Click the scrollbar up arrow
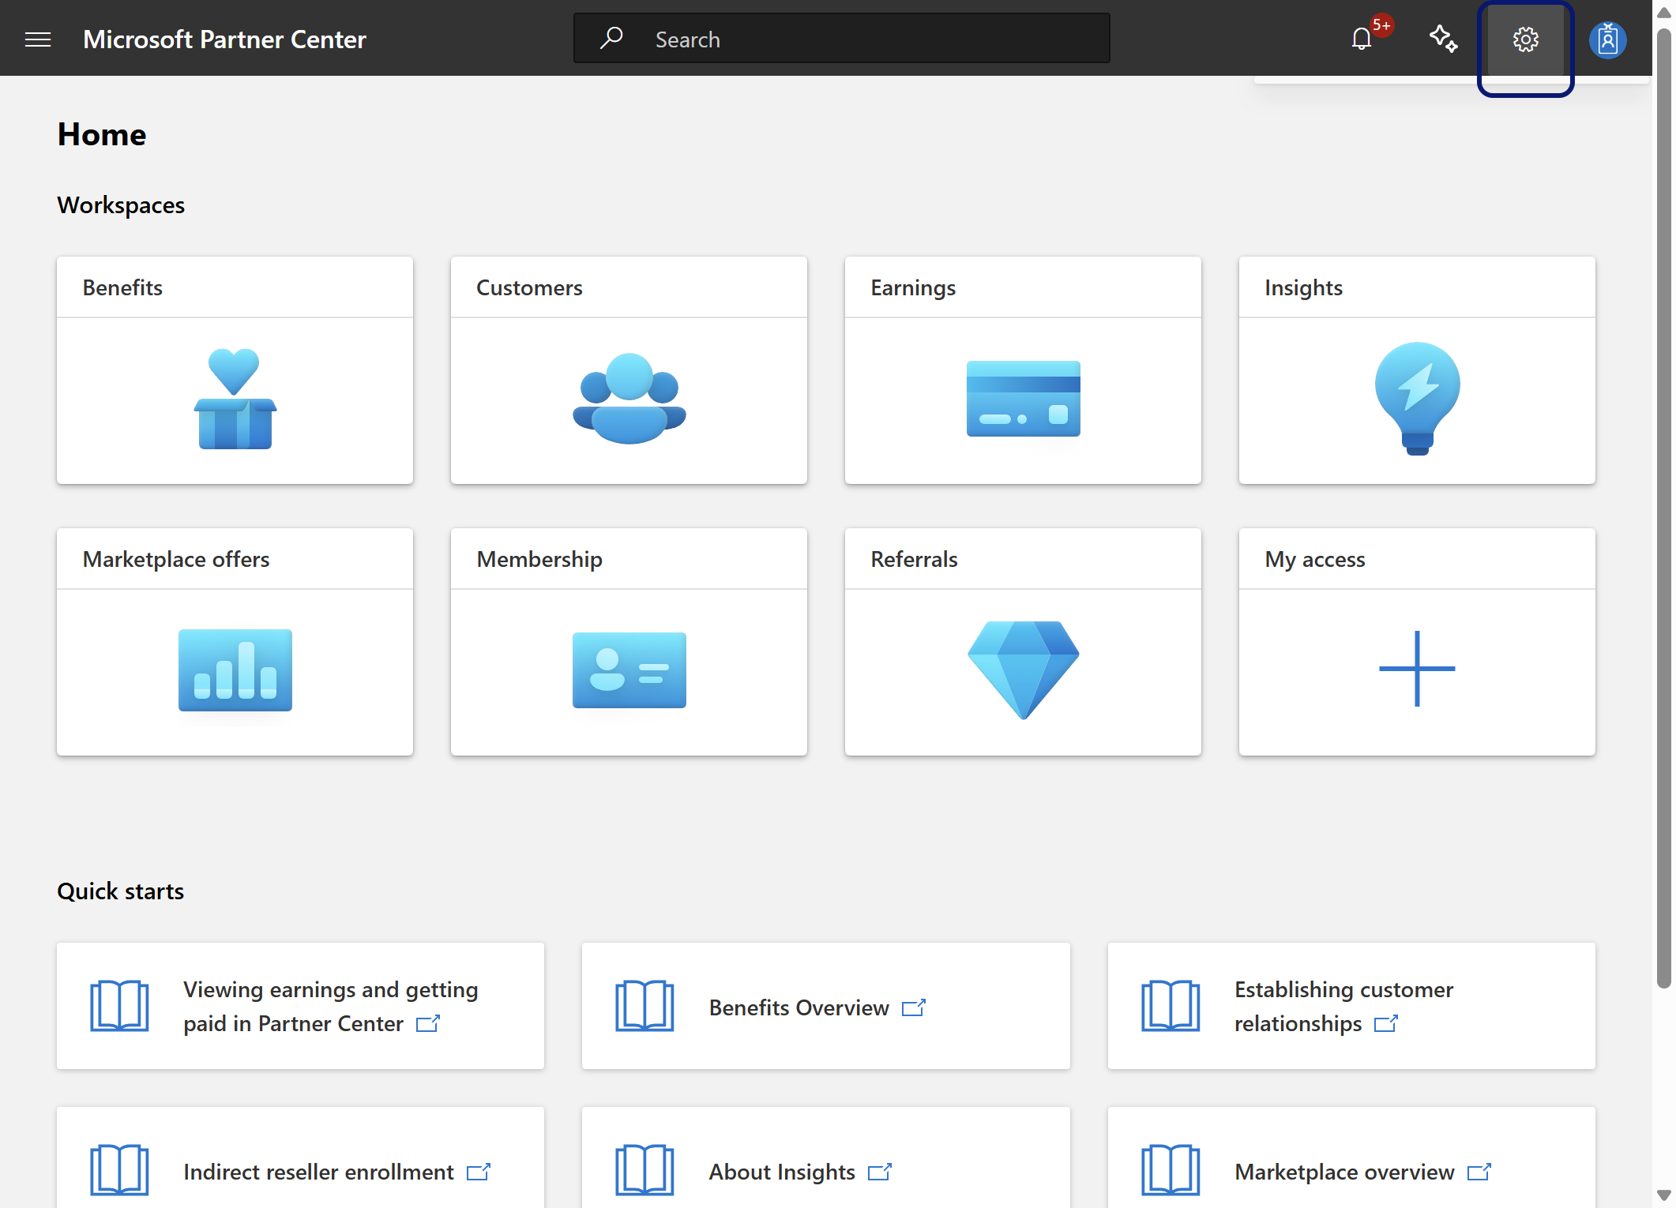 coord(1664,13)
